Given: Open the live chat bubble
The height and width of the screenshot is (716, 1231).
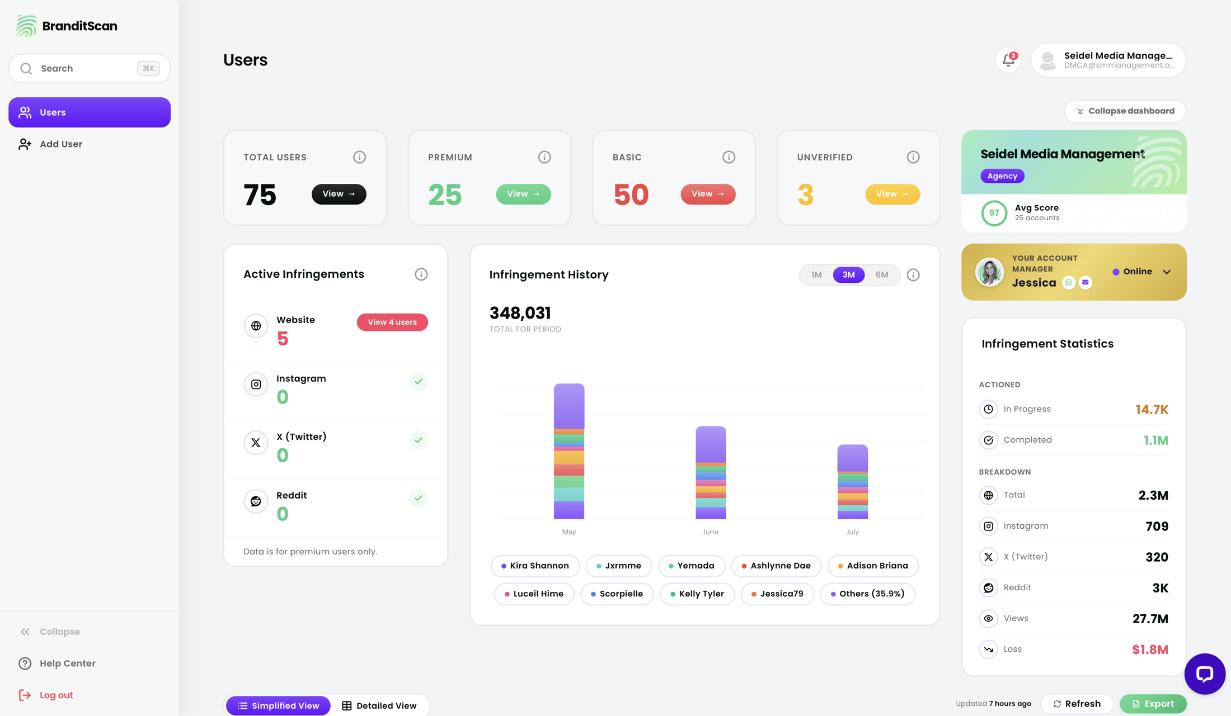Looking at the screenshot, I should pos(1205,674).
